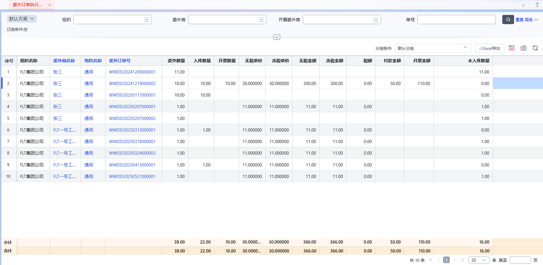Click the 合计 total row label
Screen dimensions: 543x265
8,251
